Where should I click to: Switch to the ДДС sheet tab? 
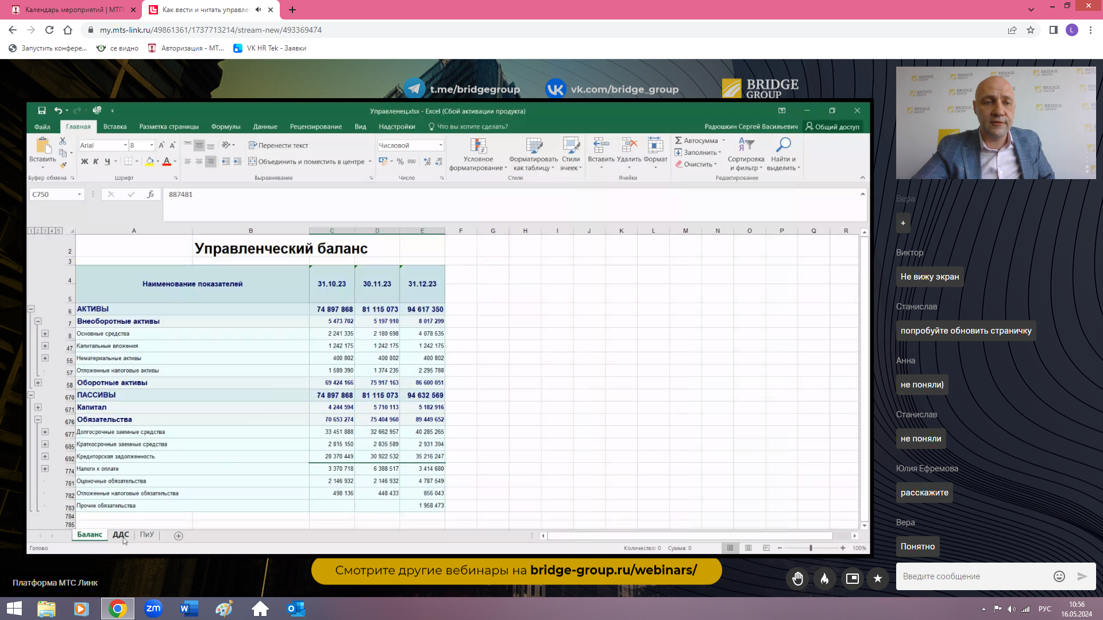(121, 534)
